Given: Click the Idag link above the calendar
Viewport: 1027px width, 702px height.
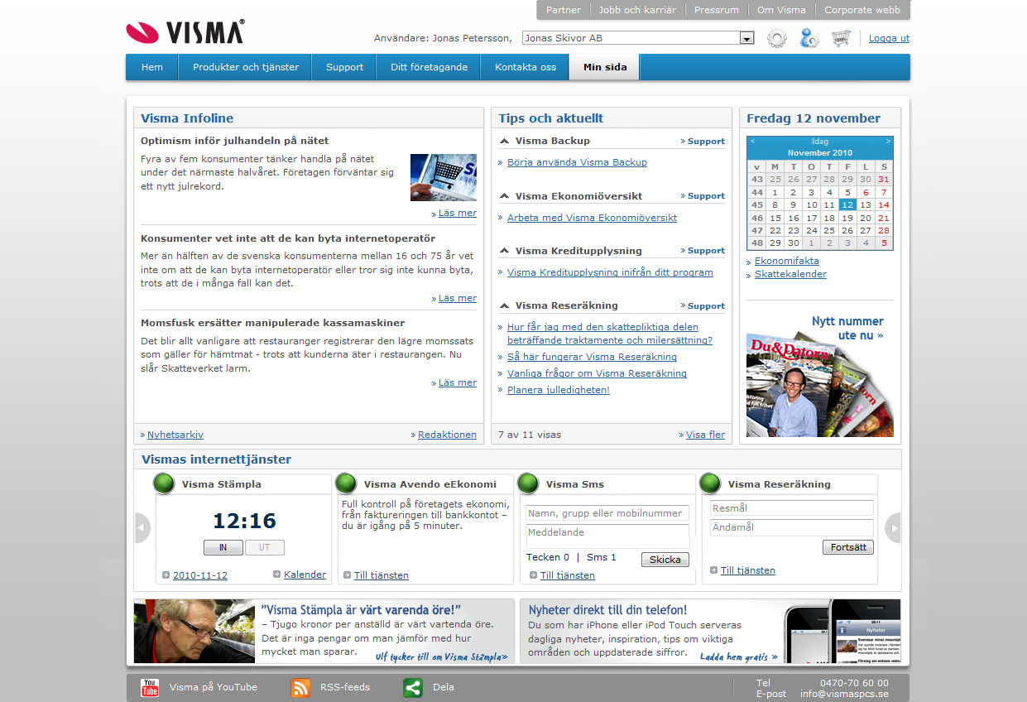Looking at the screenshot, I should pyautogui.click(x=820, y=142).
